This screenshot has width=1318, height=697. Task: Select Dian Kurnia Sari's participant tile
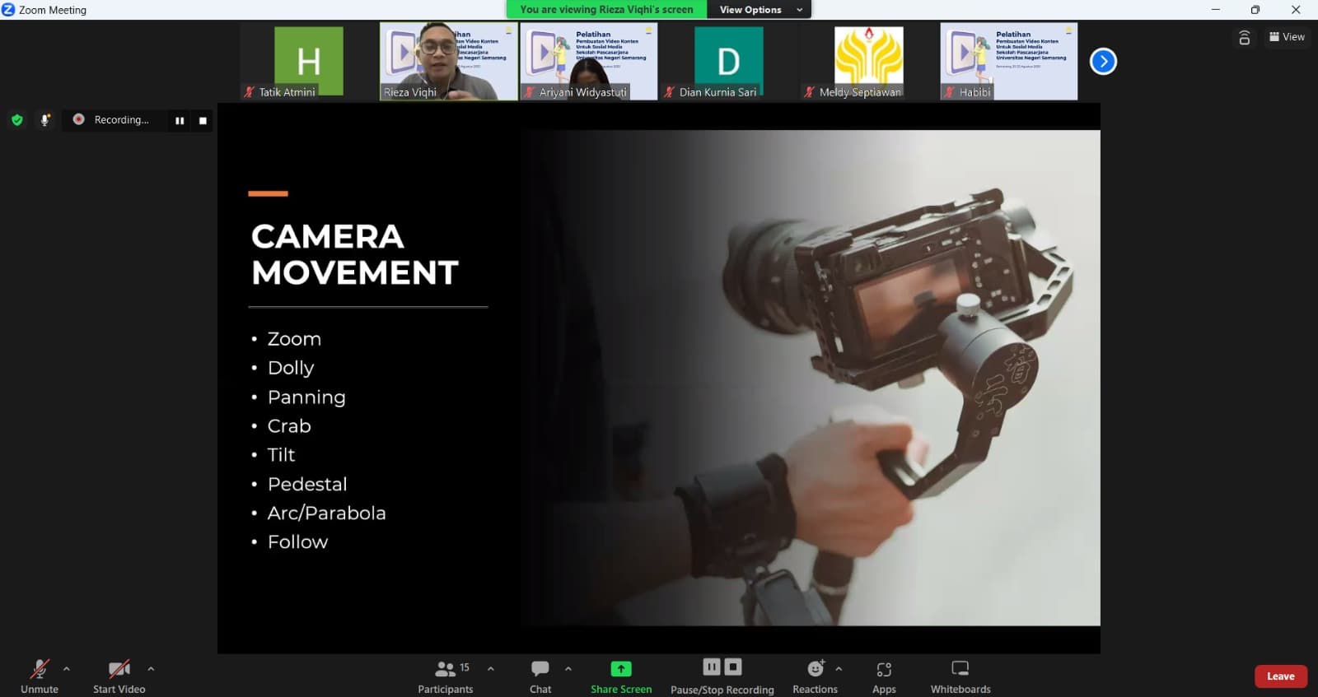click(728, 62)
